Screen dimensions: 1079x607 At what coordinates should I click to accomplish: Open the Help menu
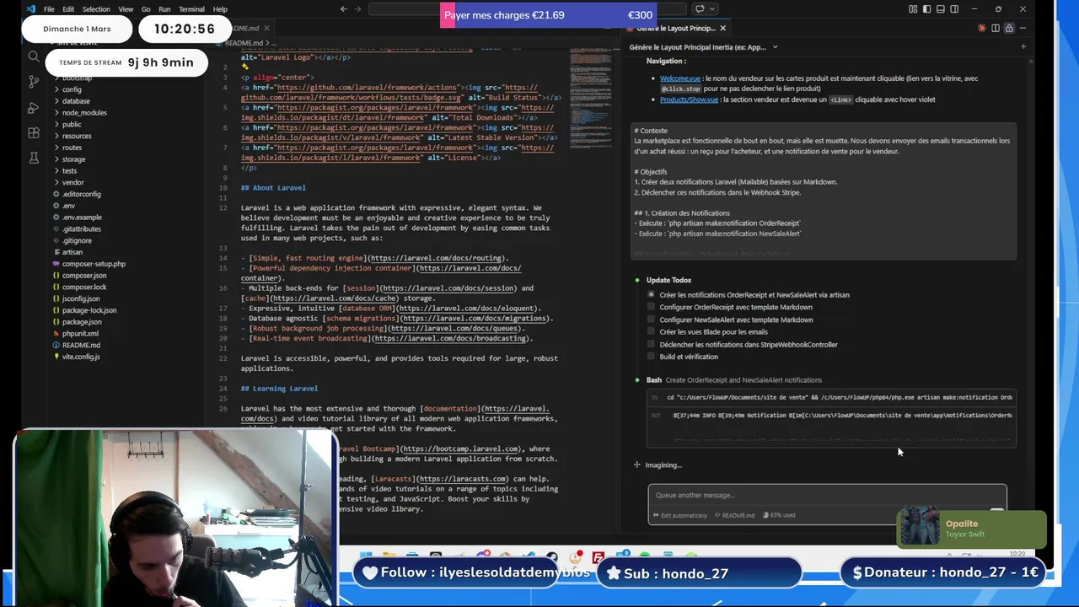point(220,9)
